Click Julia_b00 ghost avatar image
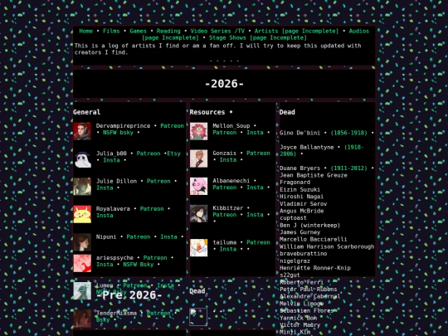Image resolution: width=448 pixels, height=336 pixels. click(82, 158)
